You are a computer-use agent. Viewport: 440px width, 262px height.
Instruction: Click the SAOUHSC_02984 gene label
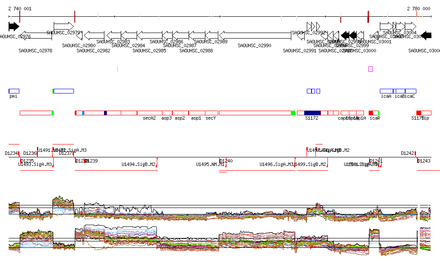[128, 45]
